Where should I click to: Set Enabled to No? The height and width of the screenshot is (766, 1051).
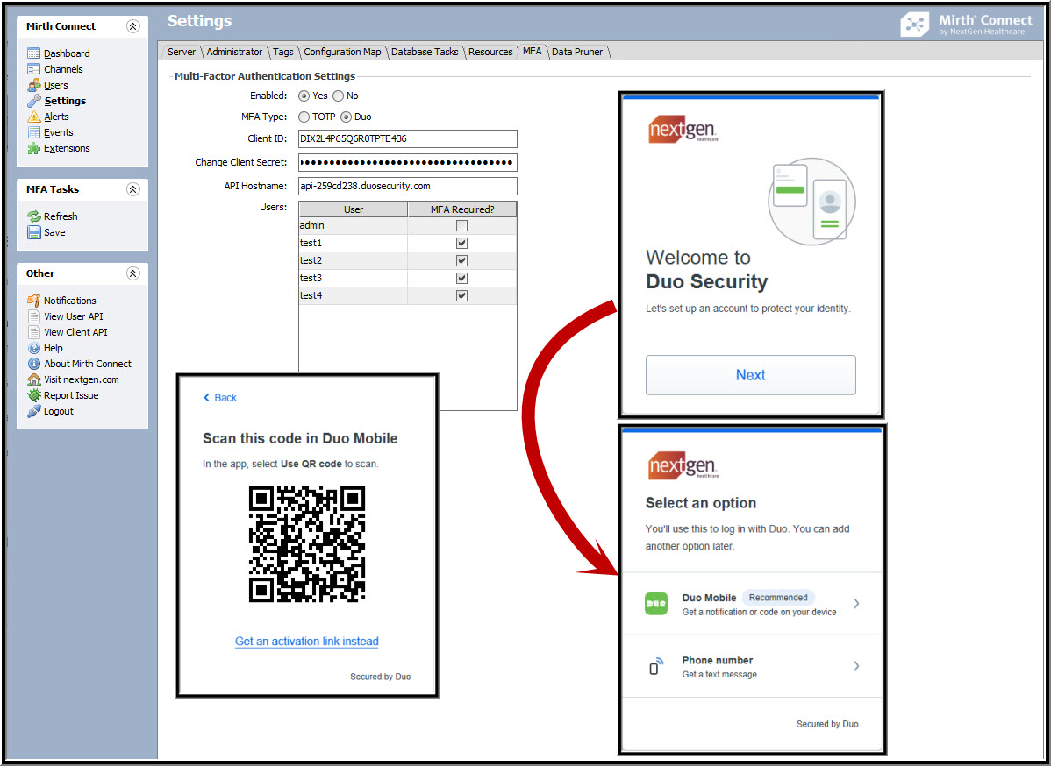pyautogui.click(x=339, y=96)
